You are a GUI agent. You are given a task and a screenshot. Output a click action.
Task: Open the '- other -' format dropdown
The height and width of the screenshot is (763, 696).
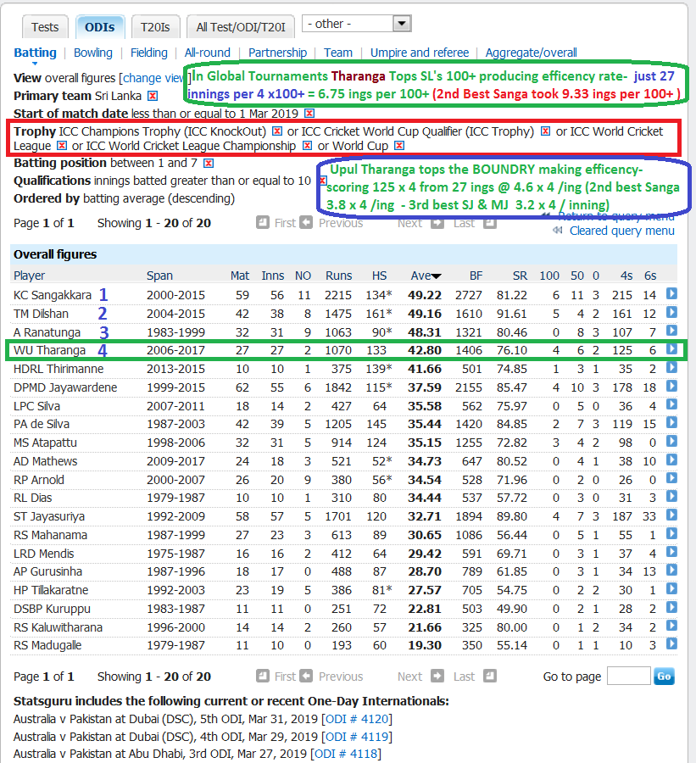pyautogui.click(x=357, y=24)
